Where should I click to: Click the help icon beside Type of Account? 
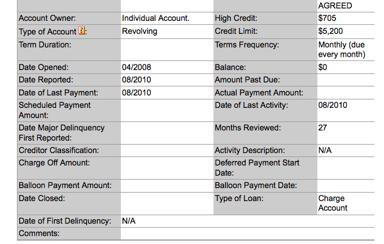[x=81, y=30]
